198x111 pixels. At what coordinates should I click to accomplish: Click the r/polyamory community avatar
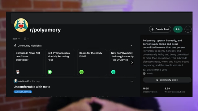21,25
